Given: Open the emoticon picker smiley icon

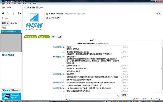Looking at the screenshot, I should pos(118,95).
